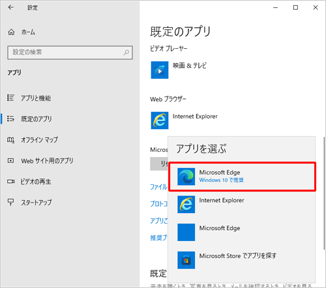This screenshot has height=288, width=326.
Task: Click the ビデオの再生 camera icon
Action: pyautogui.click(x=10, y=181)
